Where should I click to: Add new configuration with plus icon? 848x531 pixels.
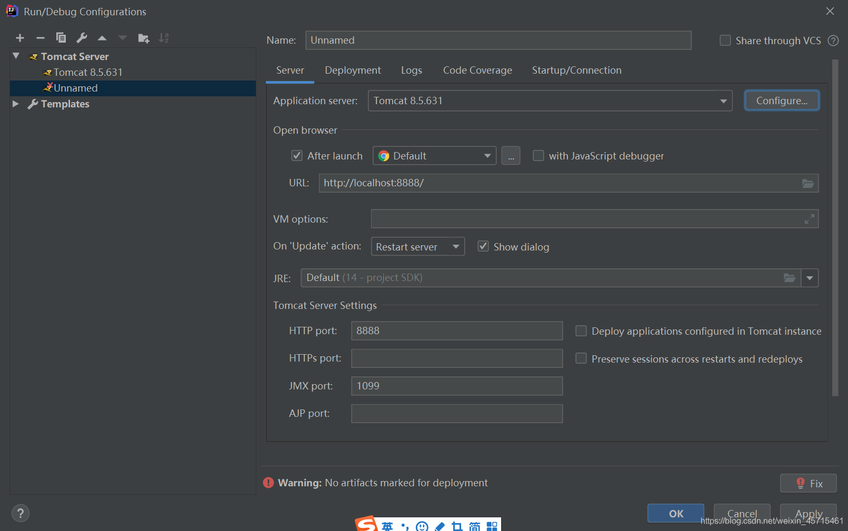(x=20, y=38)
